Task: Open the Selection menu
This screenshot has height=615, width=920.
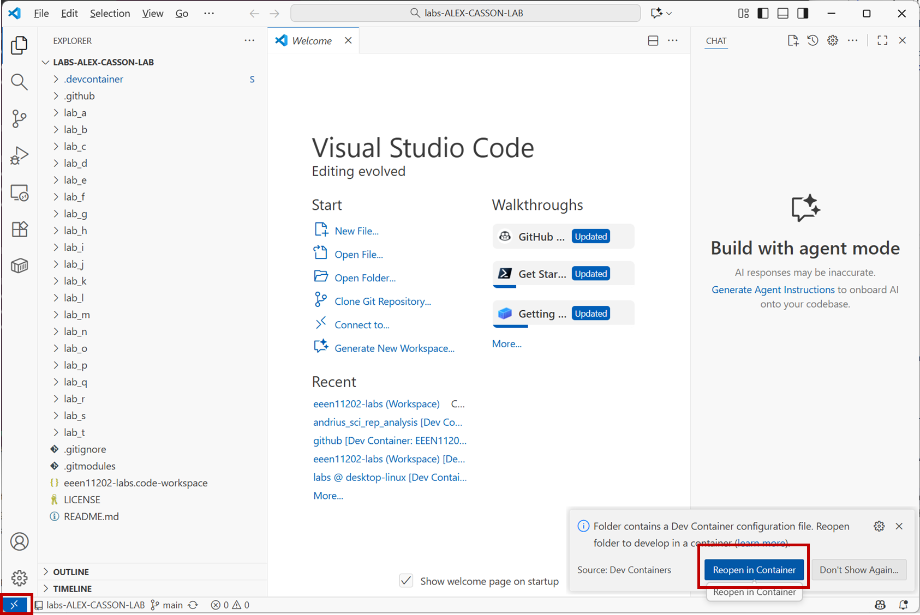Action: [110, 13]
